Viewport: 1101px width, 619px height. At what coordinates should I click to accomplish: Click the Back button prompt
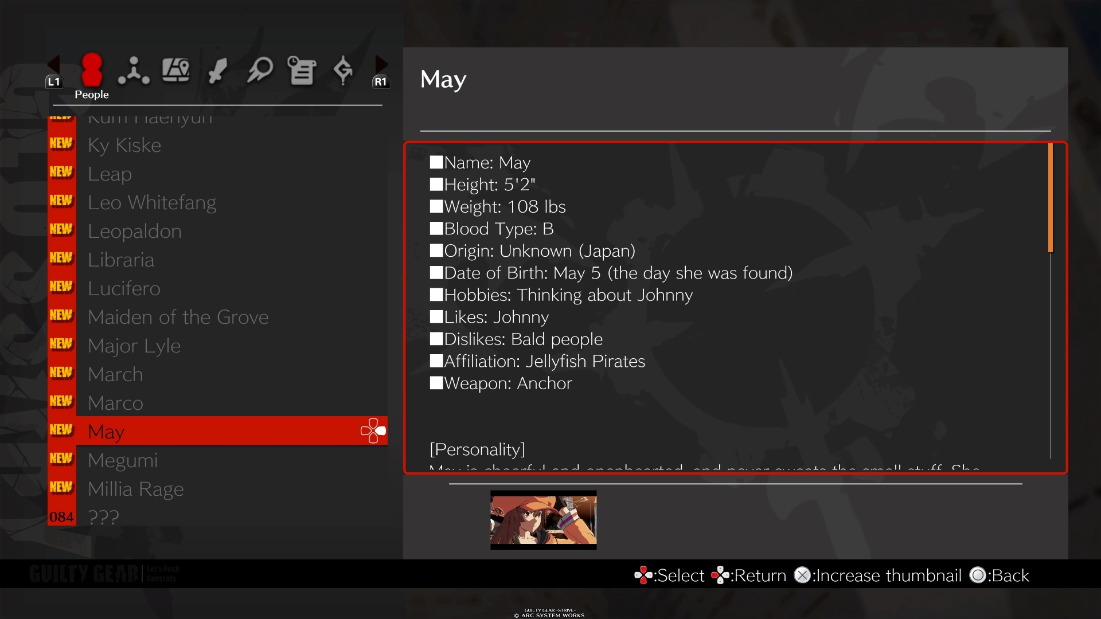[x=1000, y=575]
